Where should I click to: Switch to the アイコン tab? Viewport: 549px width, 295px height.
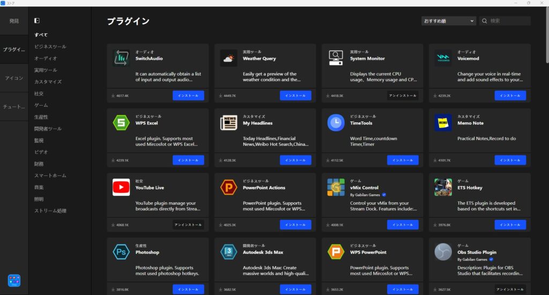[x=14, y=78]
